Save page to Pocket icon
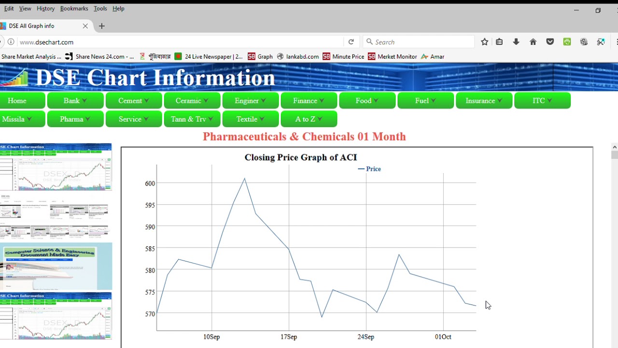The image size is (618, 348). (550, 42)
